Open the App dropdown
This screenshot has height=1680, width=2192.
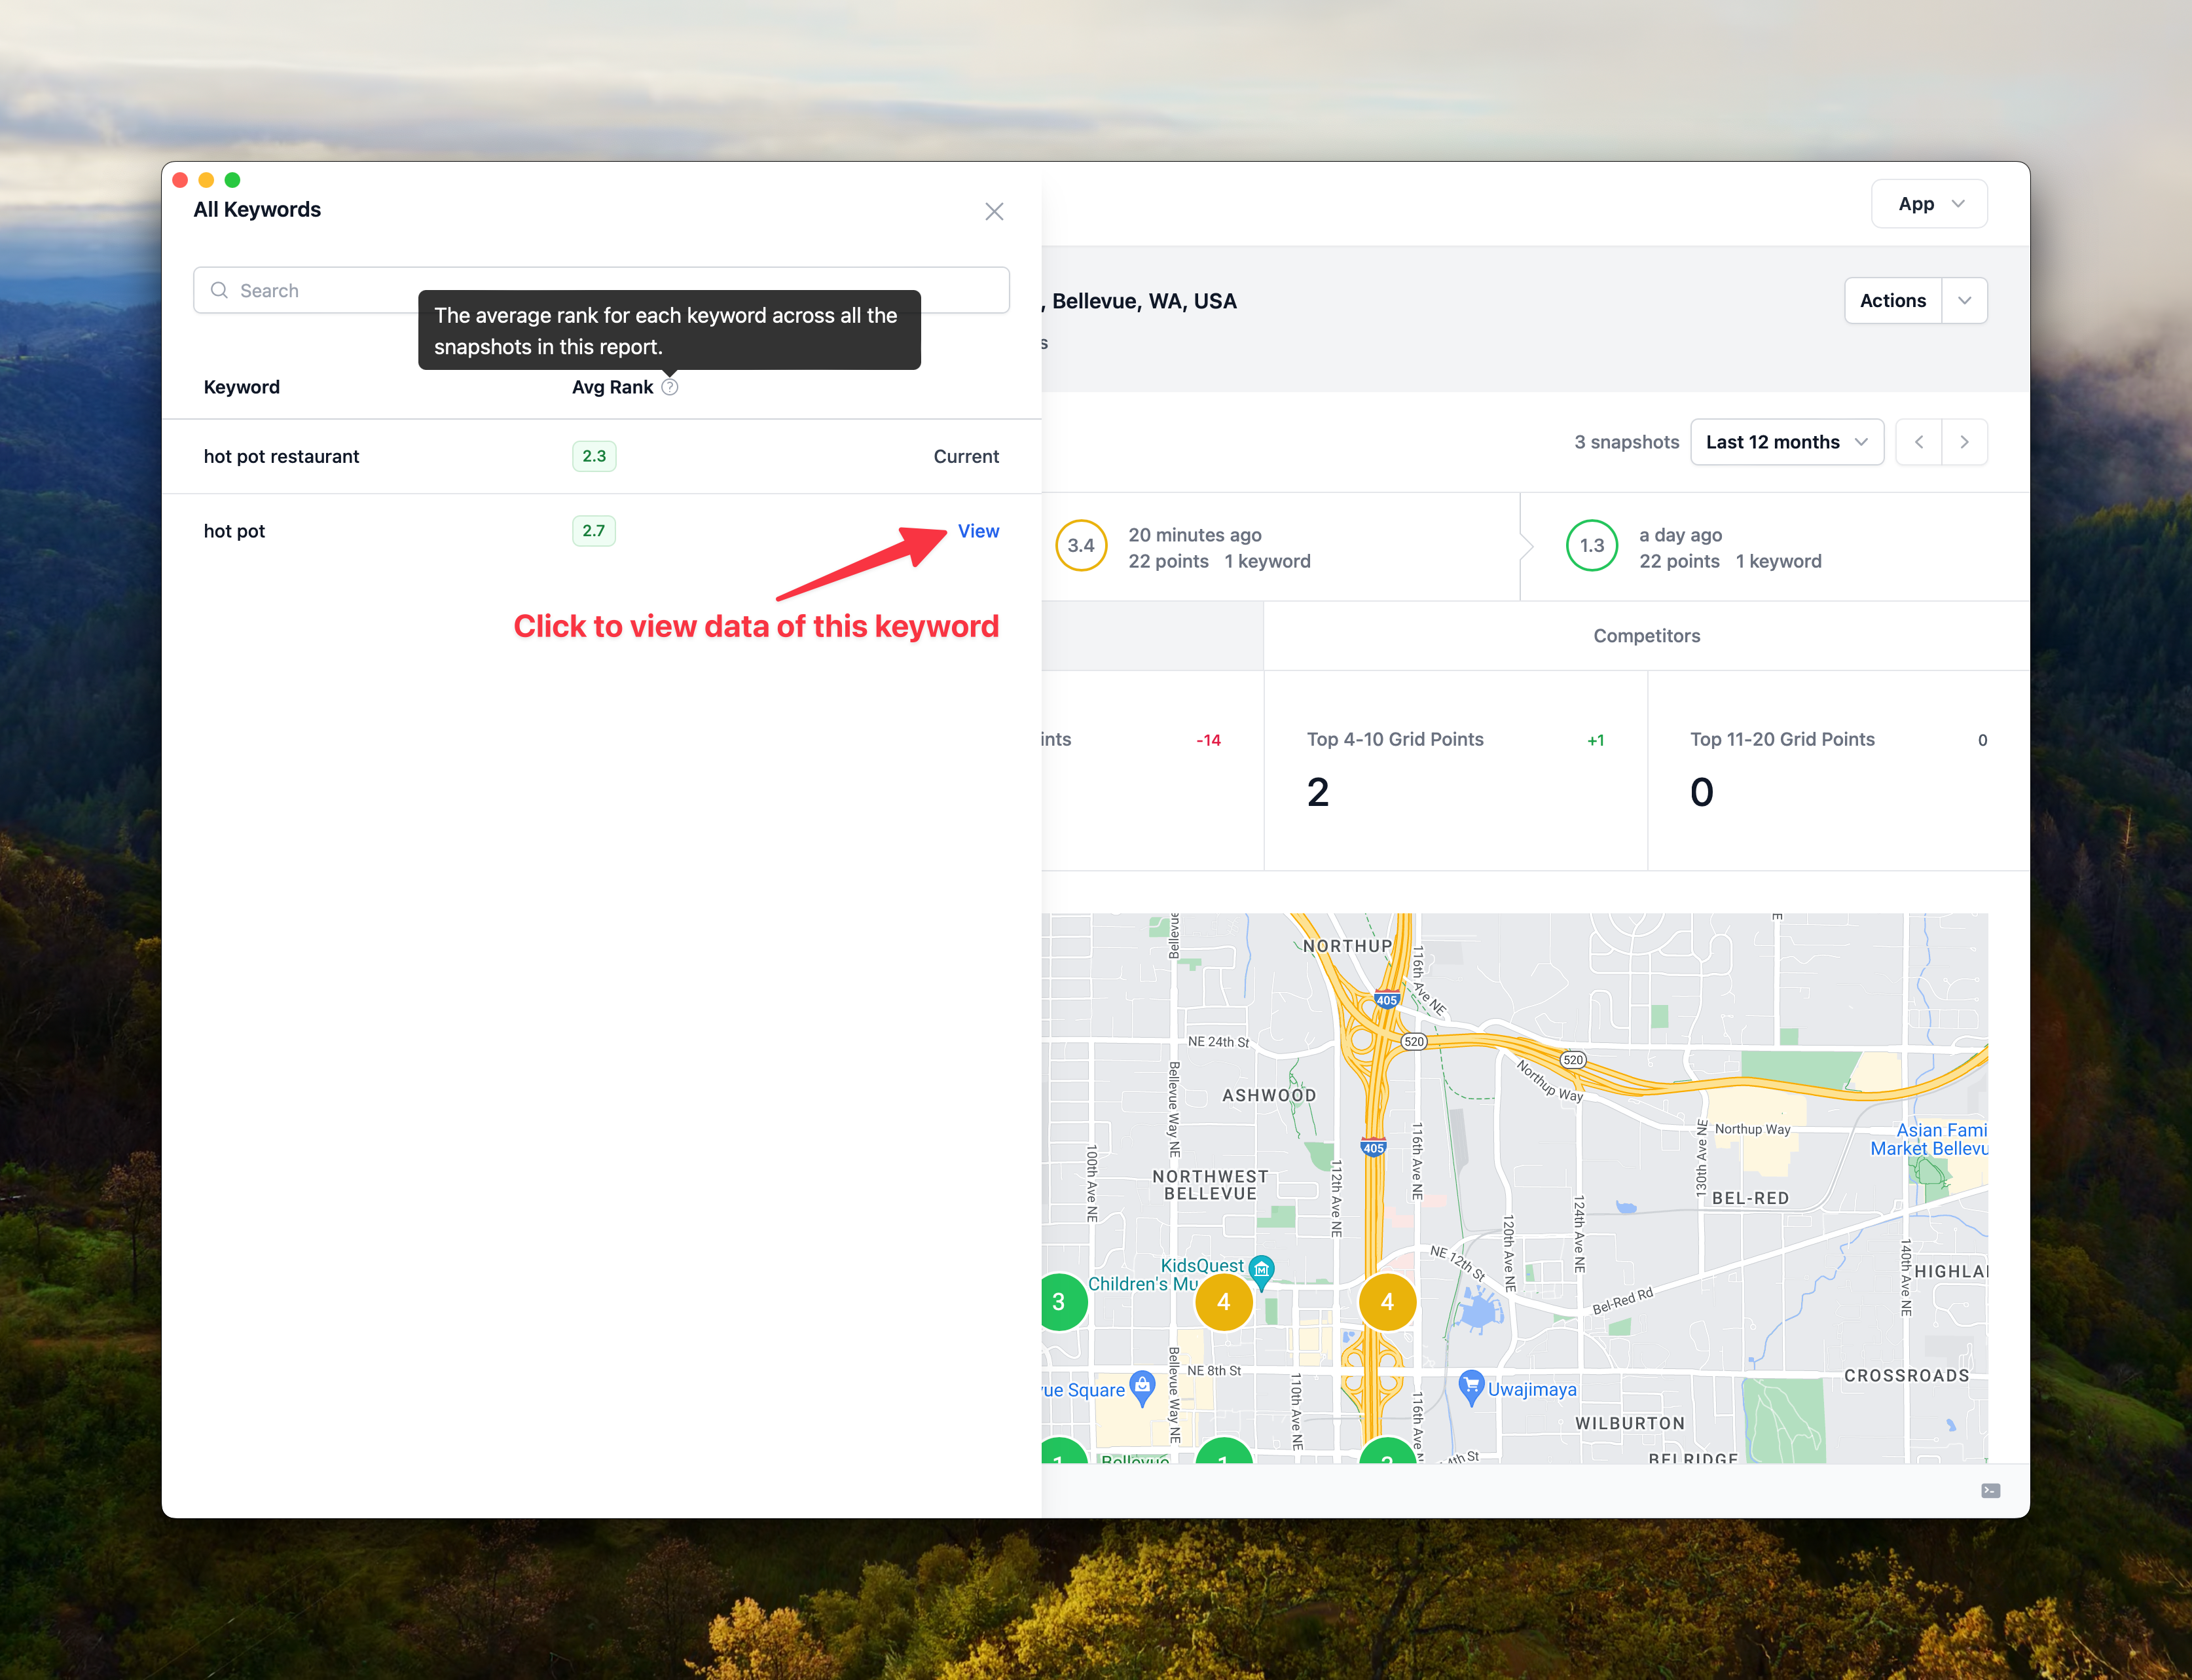[x=1928, y=204]
